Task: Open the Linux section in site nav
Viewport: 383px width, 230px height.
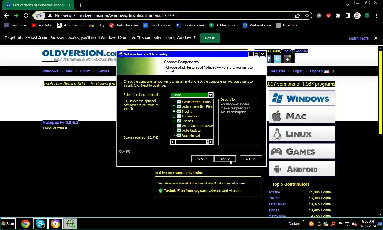Action: pos(85,71)
